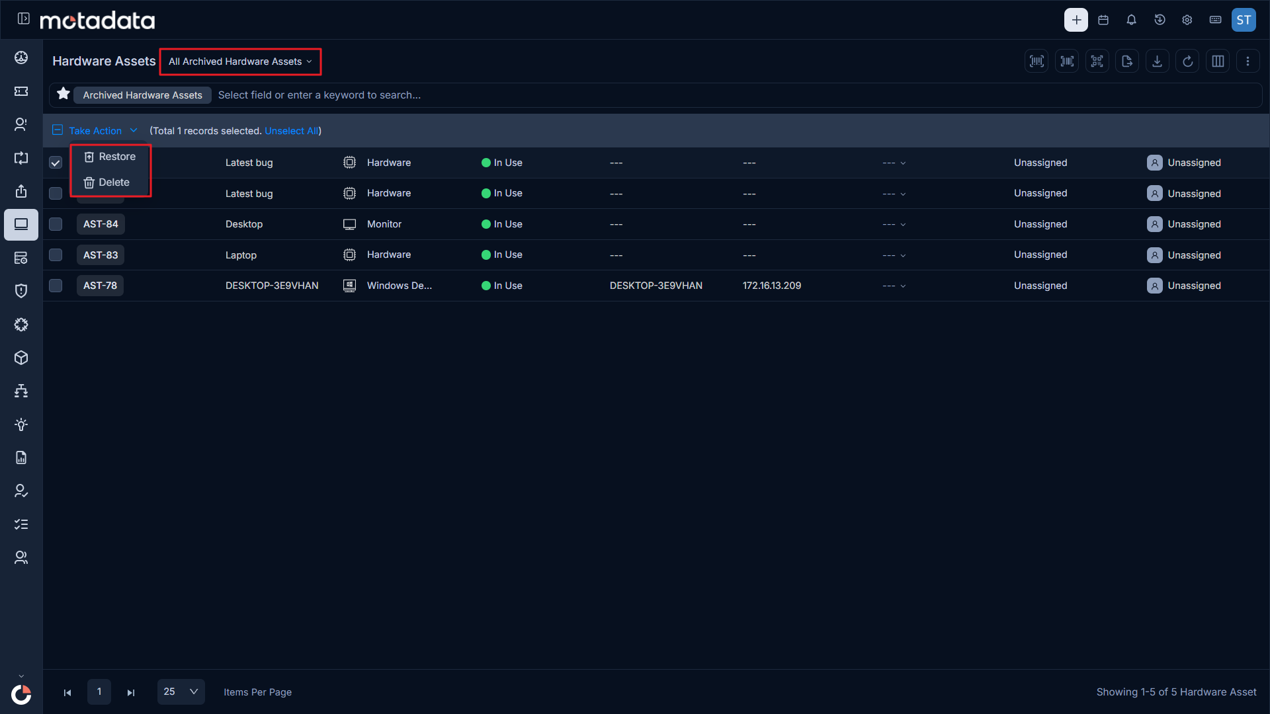
Task: Refresh the hardware assets list
Action: point(1187,61)
